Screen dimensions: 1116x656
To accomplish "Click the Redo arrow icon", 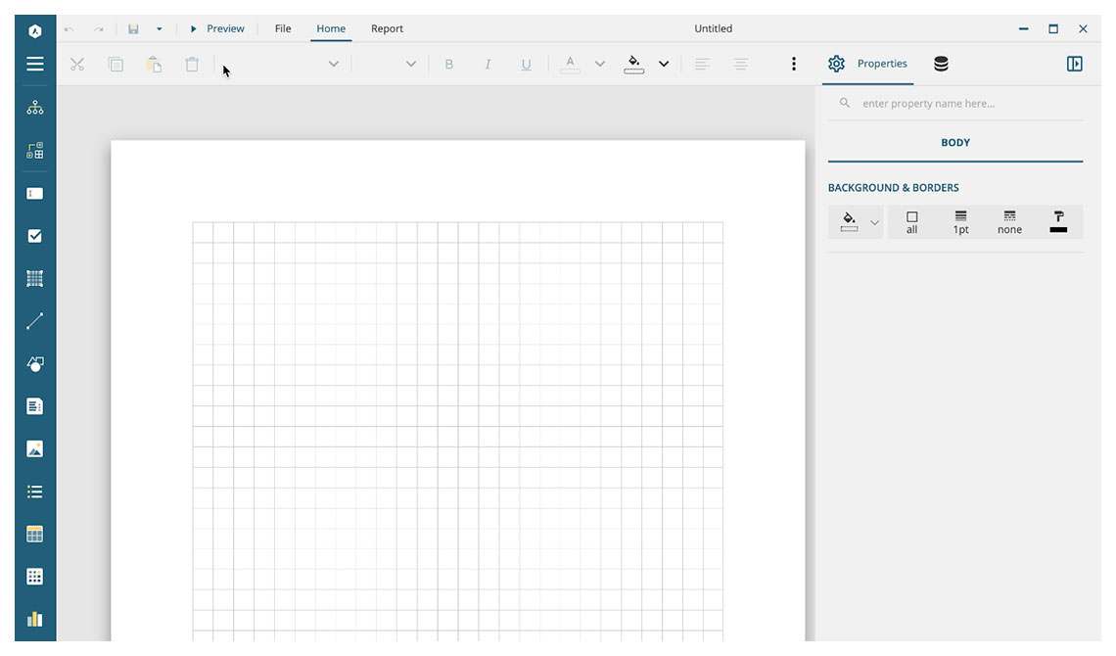I will (x=99, y=29).
